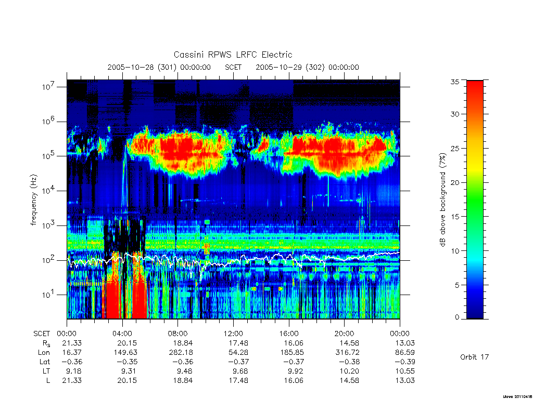The height and width of the screenshot is (399, 533).
Task: Click LT value '9.92'
Action: coord(296,371)
